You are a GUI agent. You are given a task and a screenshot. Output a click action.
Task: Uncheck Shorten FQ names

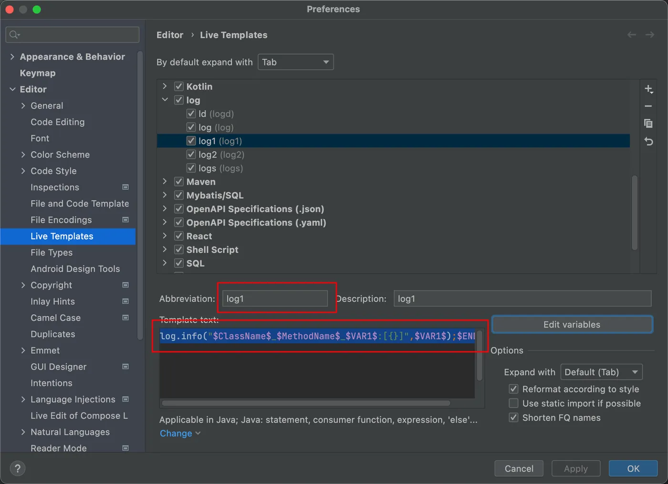514,418
